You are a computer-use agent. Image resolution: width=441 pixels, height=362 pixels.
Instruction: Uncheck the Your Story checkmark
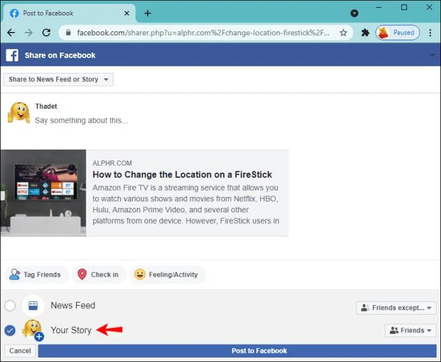(10, 331)
